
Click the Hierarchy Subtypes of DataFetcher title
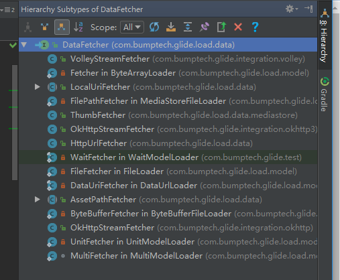[x=82, y=9]
